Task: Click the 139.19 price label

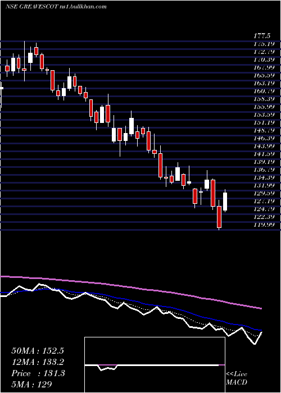Action: [265, 161]
